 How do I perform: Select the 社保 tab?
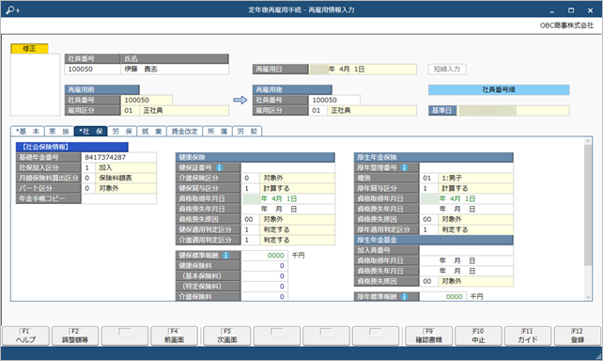[x=91, y=132]
